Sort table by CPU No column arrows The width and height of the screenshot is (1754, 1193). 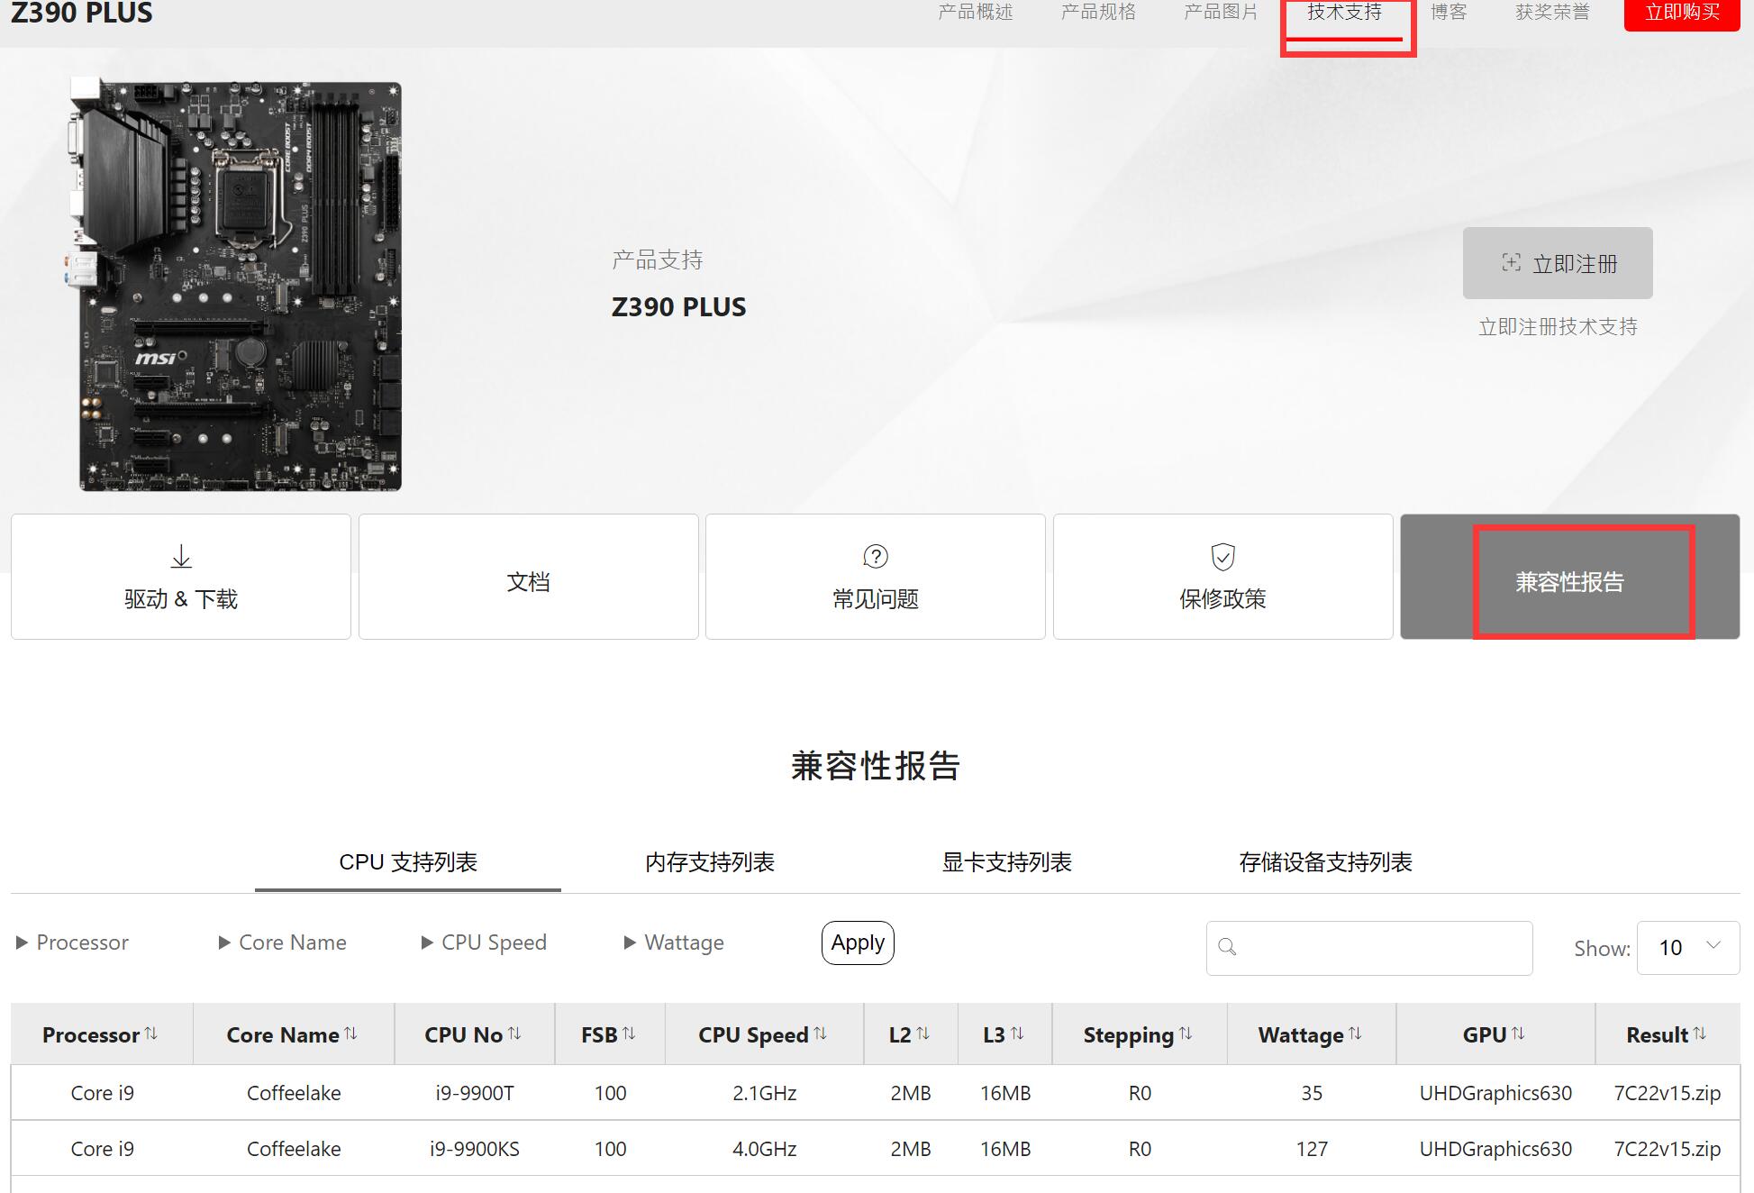point(514,1034)
